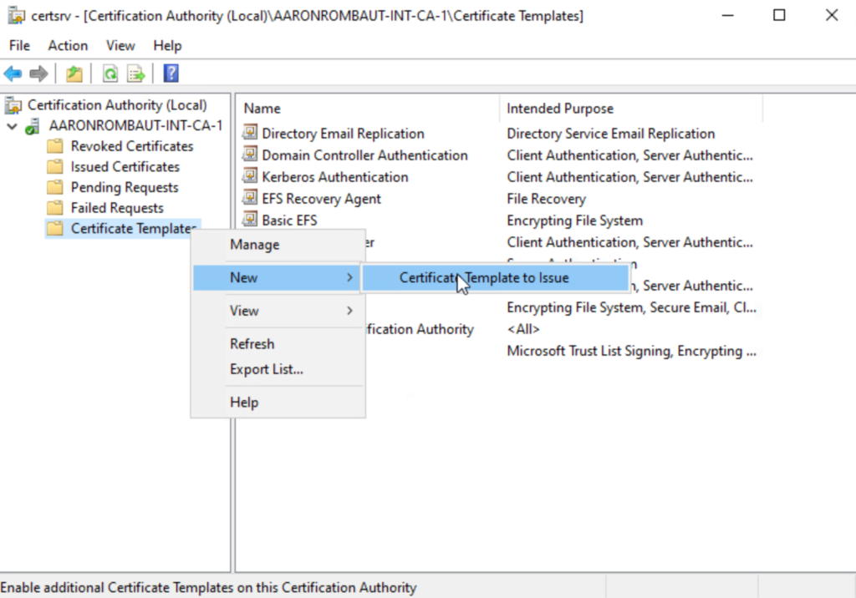Click the gray Forward arrow in toolbar
Viewport: 856px width, 598px height.
tap(38, 74)
